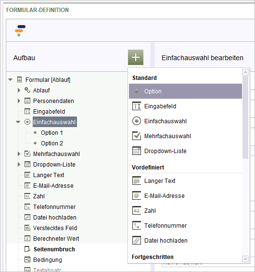Click the green plus add-element button
This screenshot has height=272, width=255.
[136, 57]
